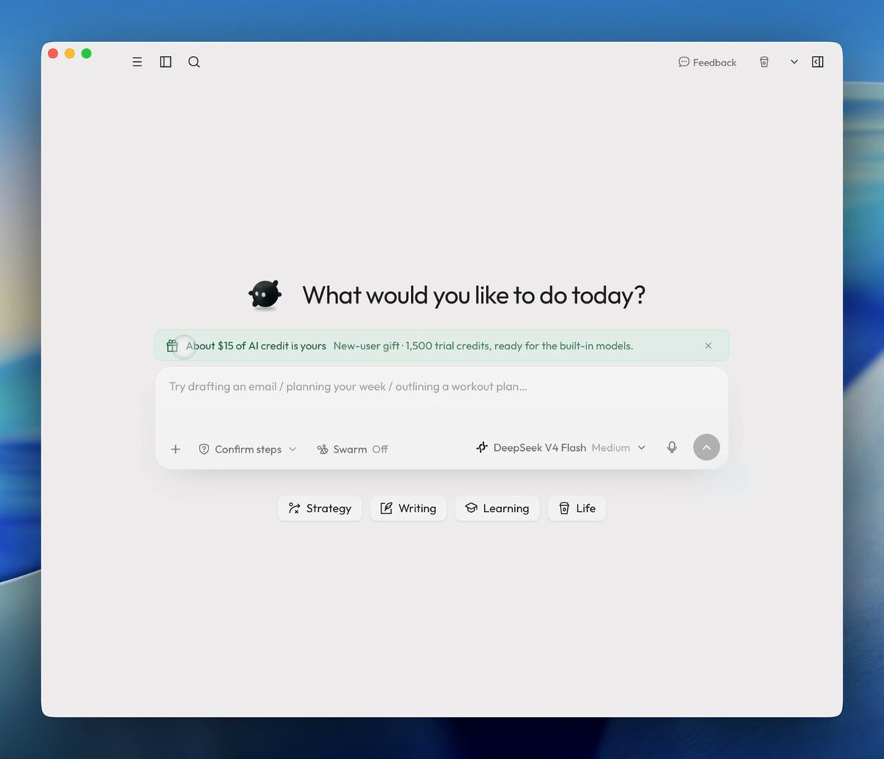The height and width of the screenshot is (759, 884).
Task: Click the "About $15 of AI credit is yours" text
Action: point(256,346)
